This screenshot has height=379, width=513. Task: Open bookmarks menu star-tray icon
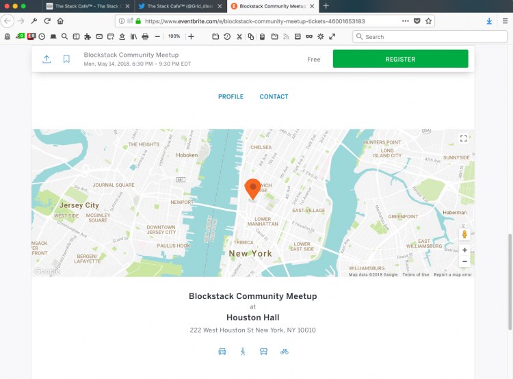122,37
